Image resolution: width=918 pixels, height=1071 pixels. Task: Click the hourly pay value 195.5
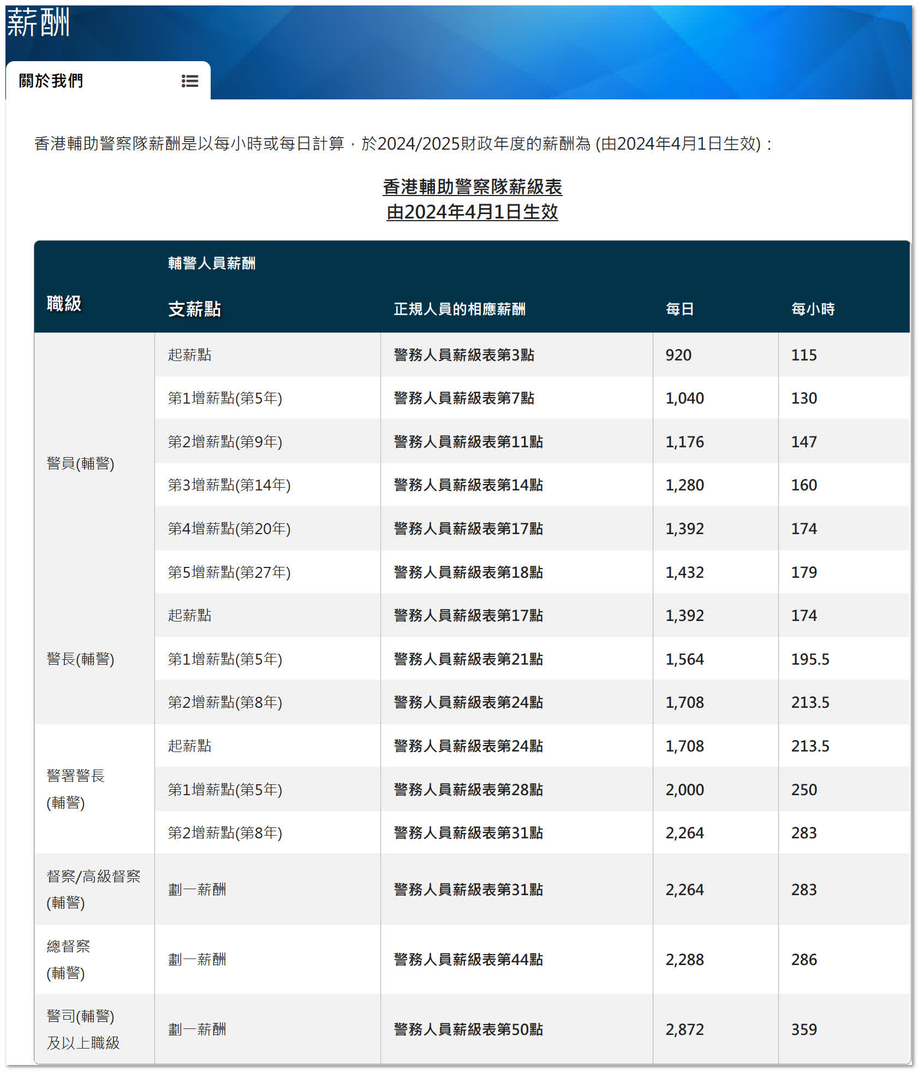click(810, 659)
